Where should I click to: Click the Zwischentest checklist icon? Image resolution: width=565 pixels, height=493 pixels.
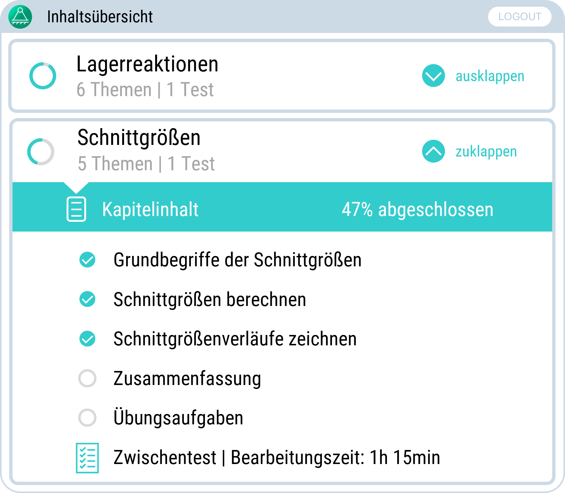87,458
